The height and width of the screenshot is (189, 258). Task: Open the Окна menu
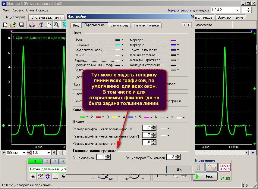pyautogui.click(x=30, y=10)
